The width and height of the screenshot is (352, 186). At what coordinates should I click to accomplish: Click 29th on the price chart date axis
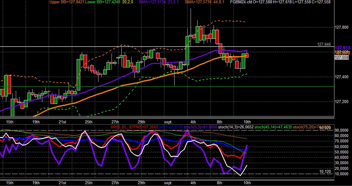(x=141, y=122)
